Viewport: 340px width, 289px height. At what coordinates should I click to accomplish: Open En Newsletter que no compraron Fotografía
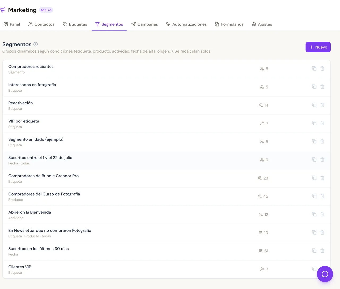click(50, 231)
